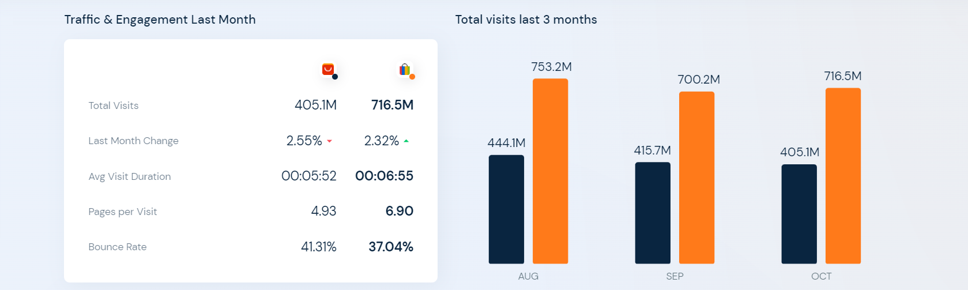Click the bold 37.04% bounce rate value
Screen dimensions: 968x290
(x=391, y=247)
